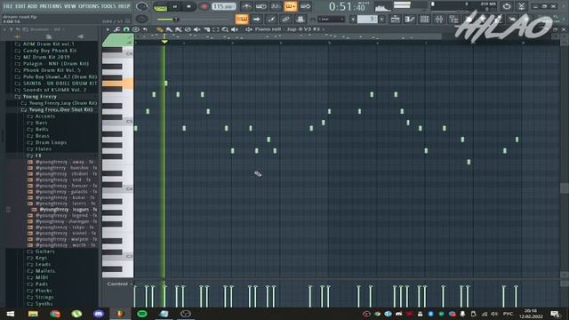Expand the Drum Loops folder
The width and height of the screenshot is (569, 320).
click(51, 142)
